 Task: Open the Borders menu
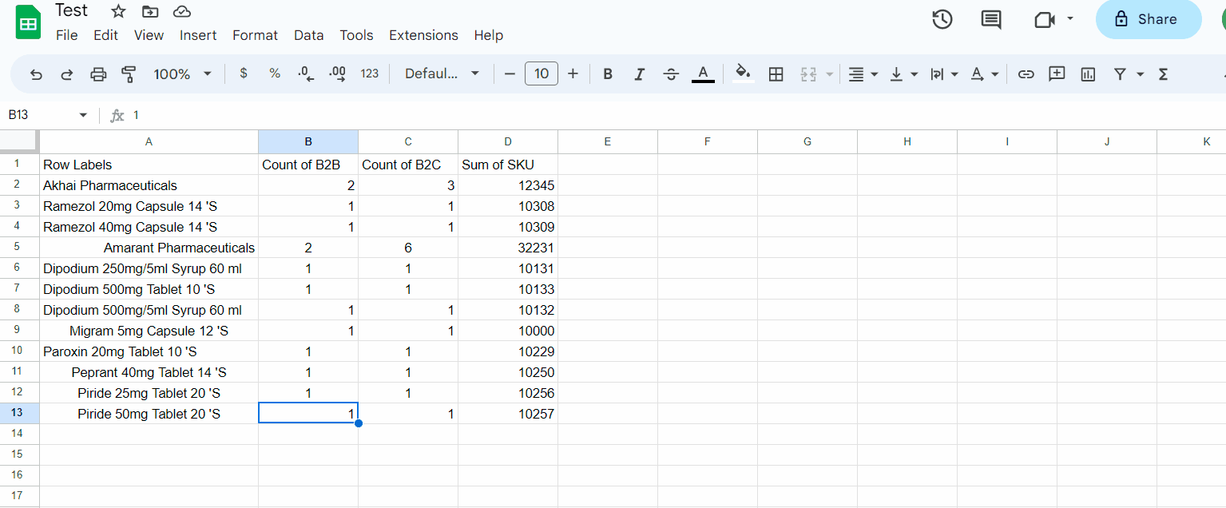coord(776,73)
